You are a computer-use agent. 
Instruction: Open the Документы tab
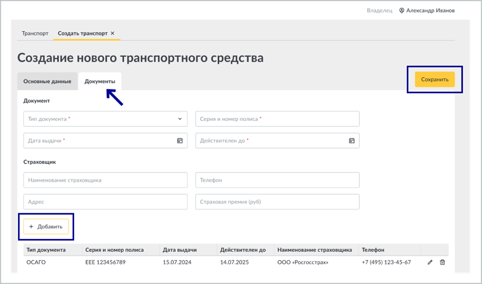pos(100,81)
